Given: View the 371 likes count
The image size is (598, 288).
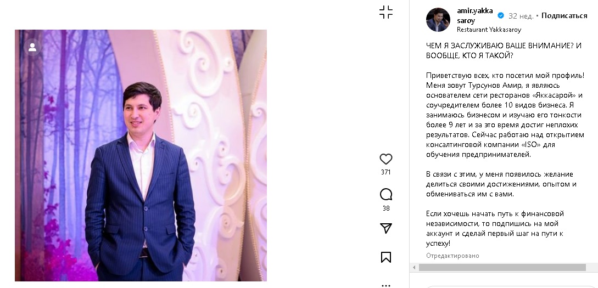Looking at the screenshot, I should (386, 172).
